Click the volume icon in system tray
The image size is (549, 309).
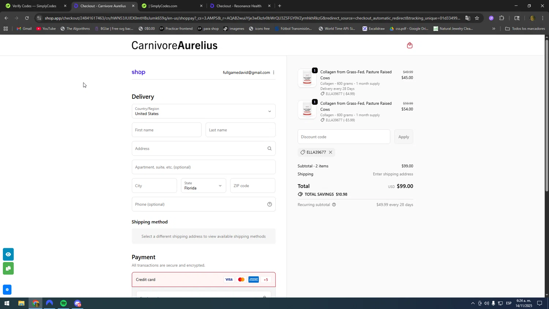(486, 304)
